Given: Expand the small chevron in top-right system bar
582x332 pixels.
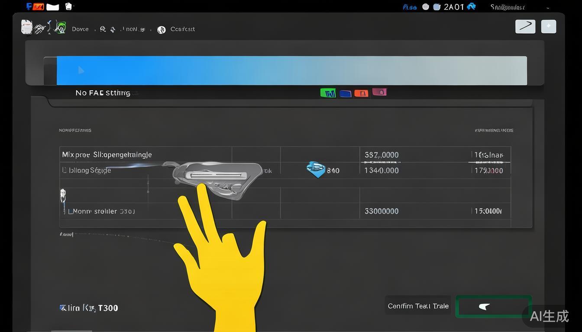Looking at the screenshot, I should [548, 8].
